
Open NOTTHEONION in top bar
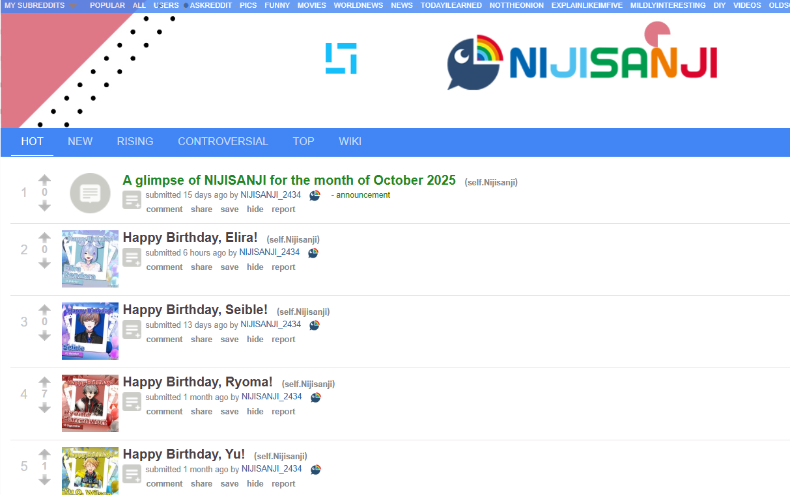click(516, 5)
